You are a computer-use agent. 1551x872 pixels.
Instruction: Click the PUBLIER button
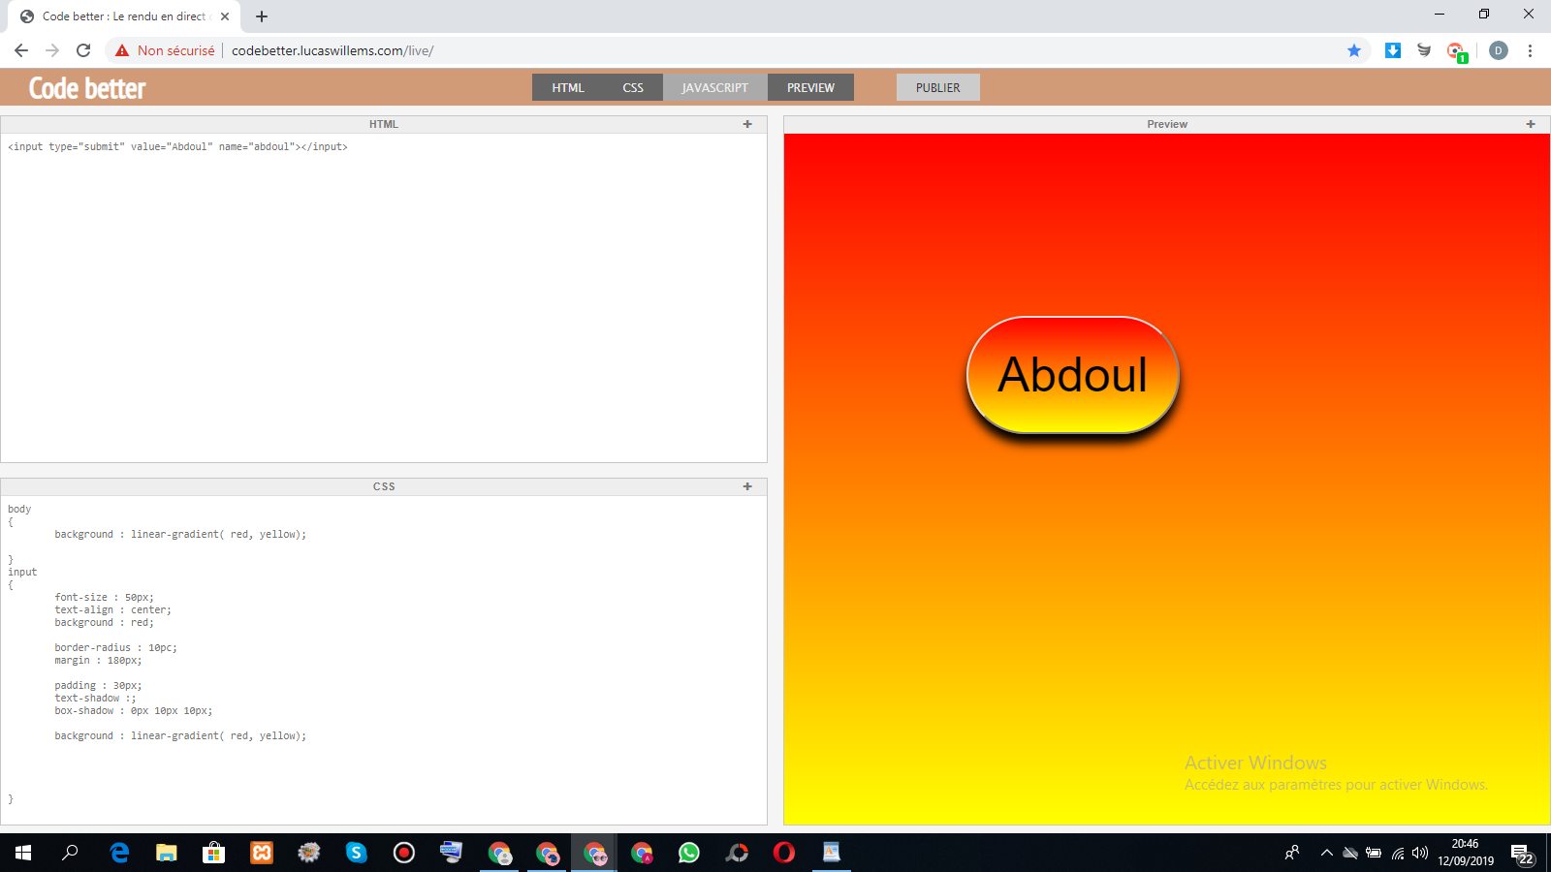[x=937, y=87]
